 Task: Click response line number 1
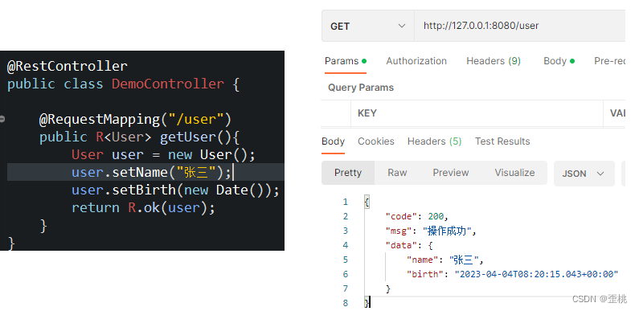coord(346,203)
